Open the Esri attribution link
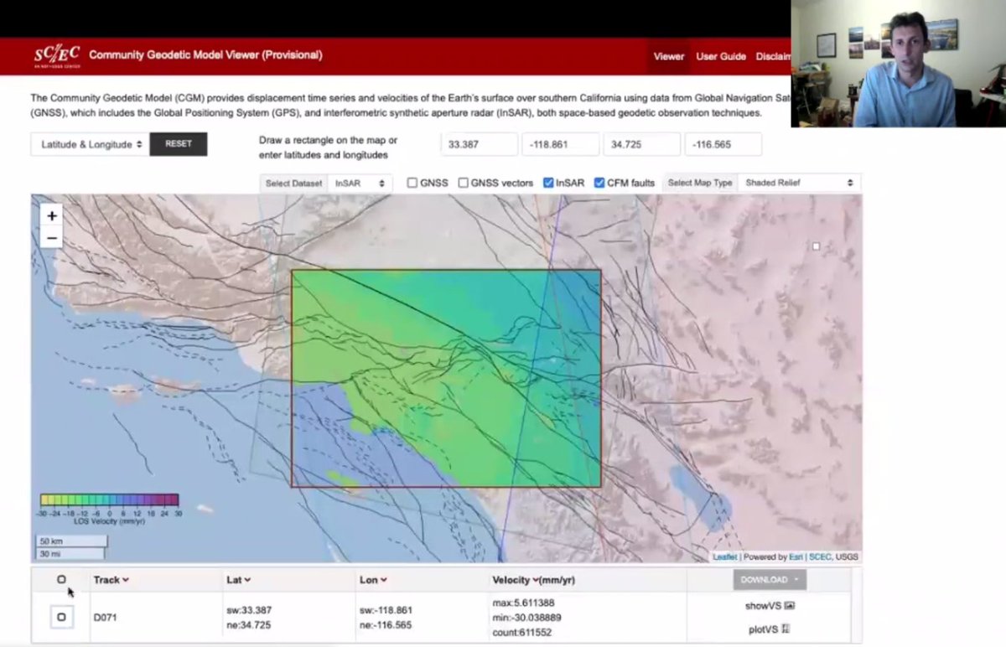 [796, 556]
